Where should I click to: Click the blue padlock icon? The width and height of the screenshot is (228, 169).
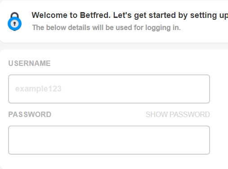14,22
